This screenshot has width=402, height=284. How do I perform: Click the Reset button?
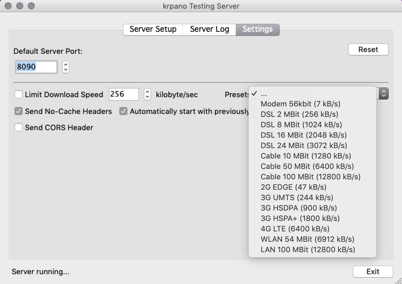pyautogui.click(x=368, y=49)
